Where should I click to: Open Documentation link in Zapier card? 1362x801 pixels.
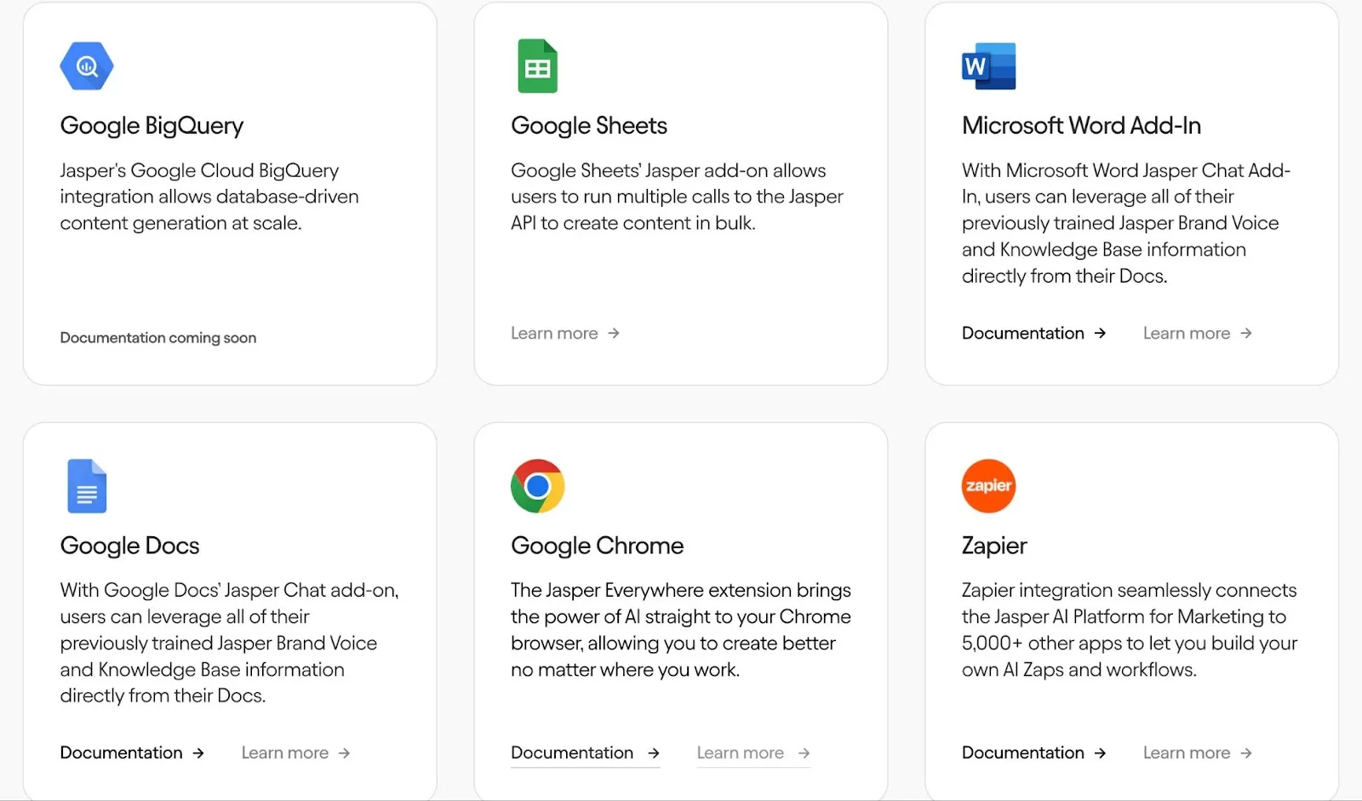click(1034, 752)
